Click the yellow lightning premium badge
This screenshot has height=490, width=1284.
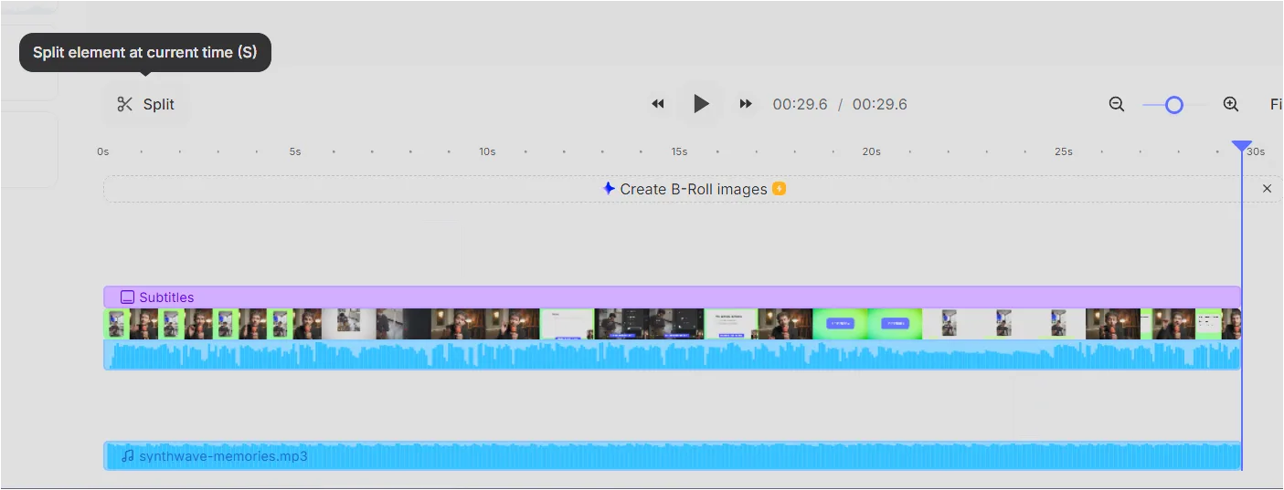pos(780,189)
